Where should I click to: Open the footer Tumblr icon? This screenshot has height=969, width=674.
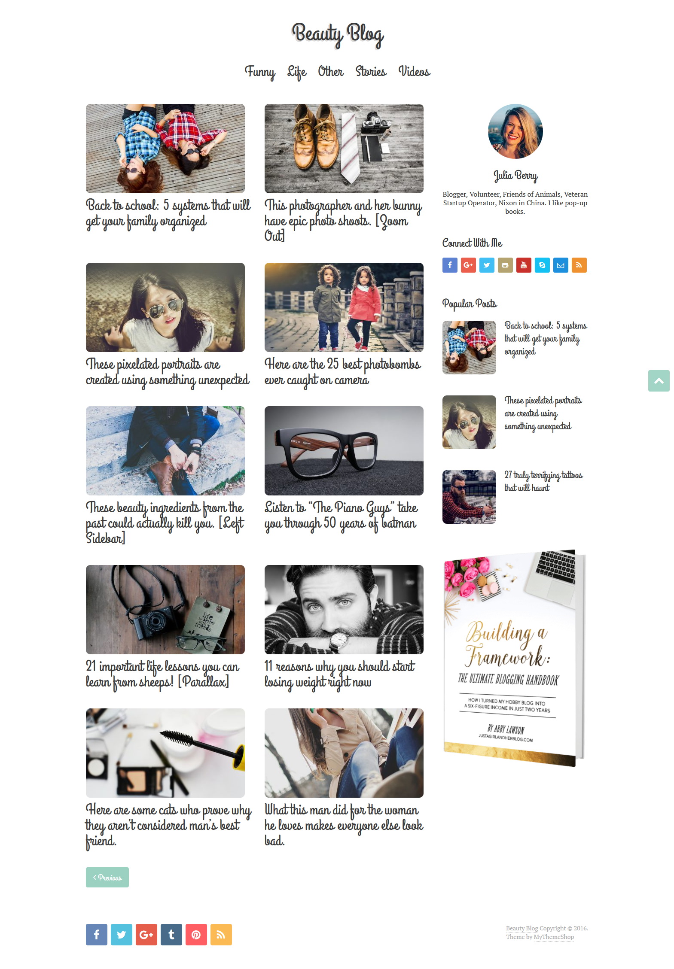click(x=171, y=934)
